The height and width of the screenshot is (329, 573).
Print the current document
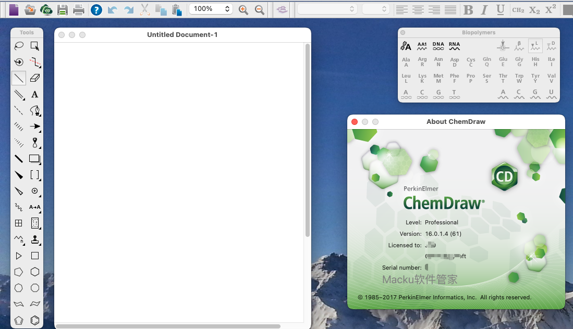79,9
